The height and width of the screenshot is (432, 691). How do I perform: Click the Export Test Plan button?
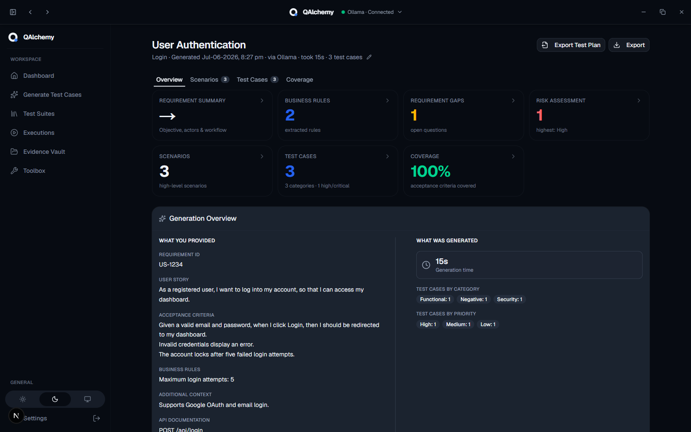point(571,45)
